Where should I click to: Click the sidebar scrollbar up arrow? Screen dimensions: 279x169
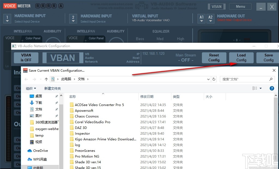tap(61, 96)
